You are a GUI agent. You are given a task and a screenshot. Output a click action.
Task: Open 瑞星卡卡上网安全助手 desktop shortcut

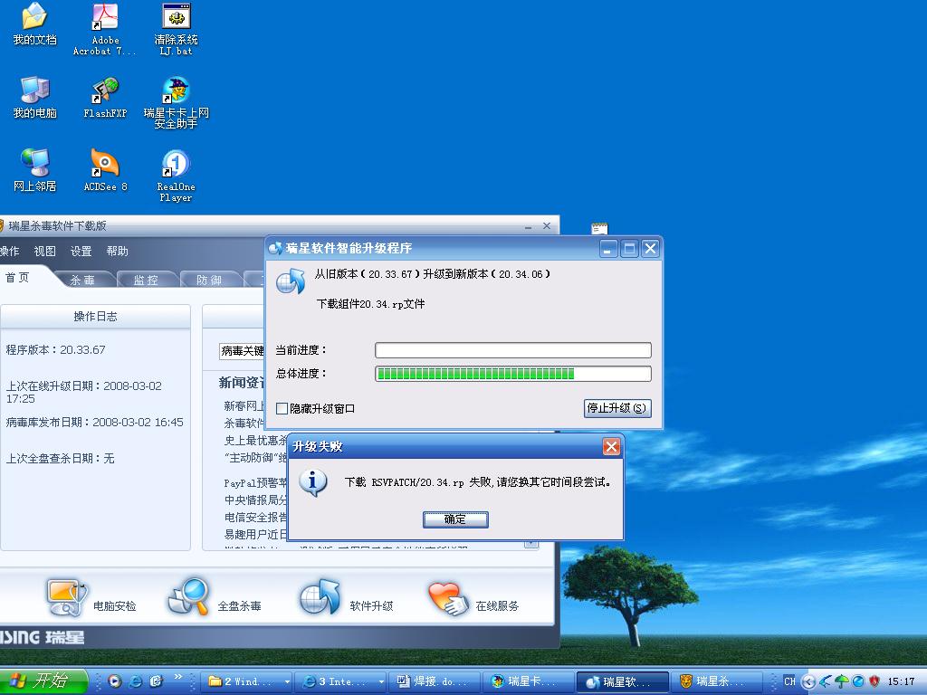pos(176,91)
